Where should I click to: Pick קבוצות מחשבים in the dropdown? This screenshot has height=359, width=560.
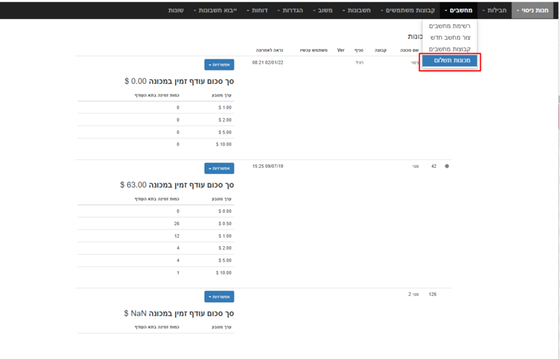coord(449,48)
